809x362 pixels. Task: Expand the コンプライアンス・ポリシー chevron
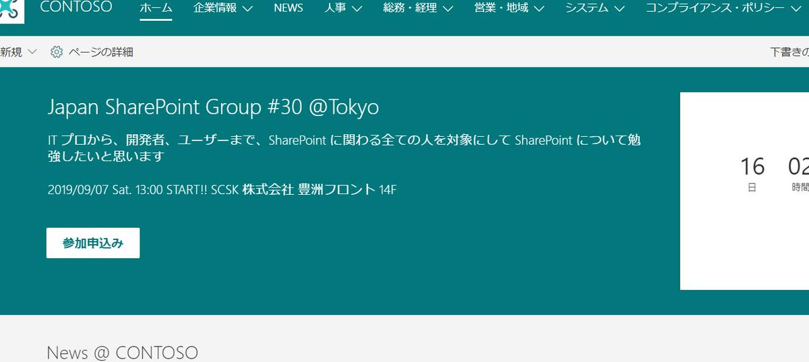click(795, 9)
